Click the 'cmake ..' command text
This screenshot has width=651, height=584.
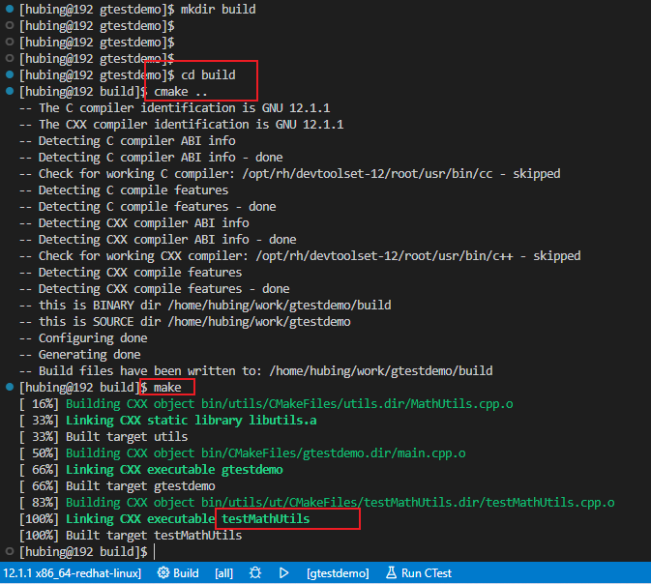[x=180, y=92]
